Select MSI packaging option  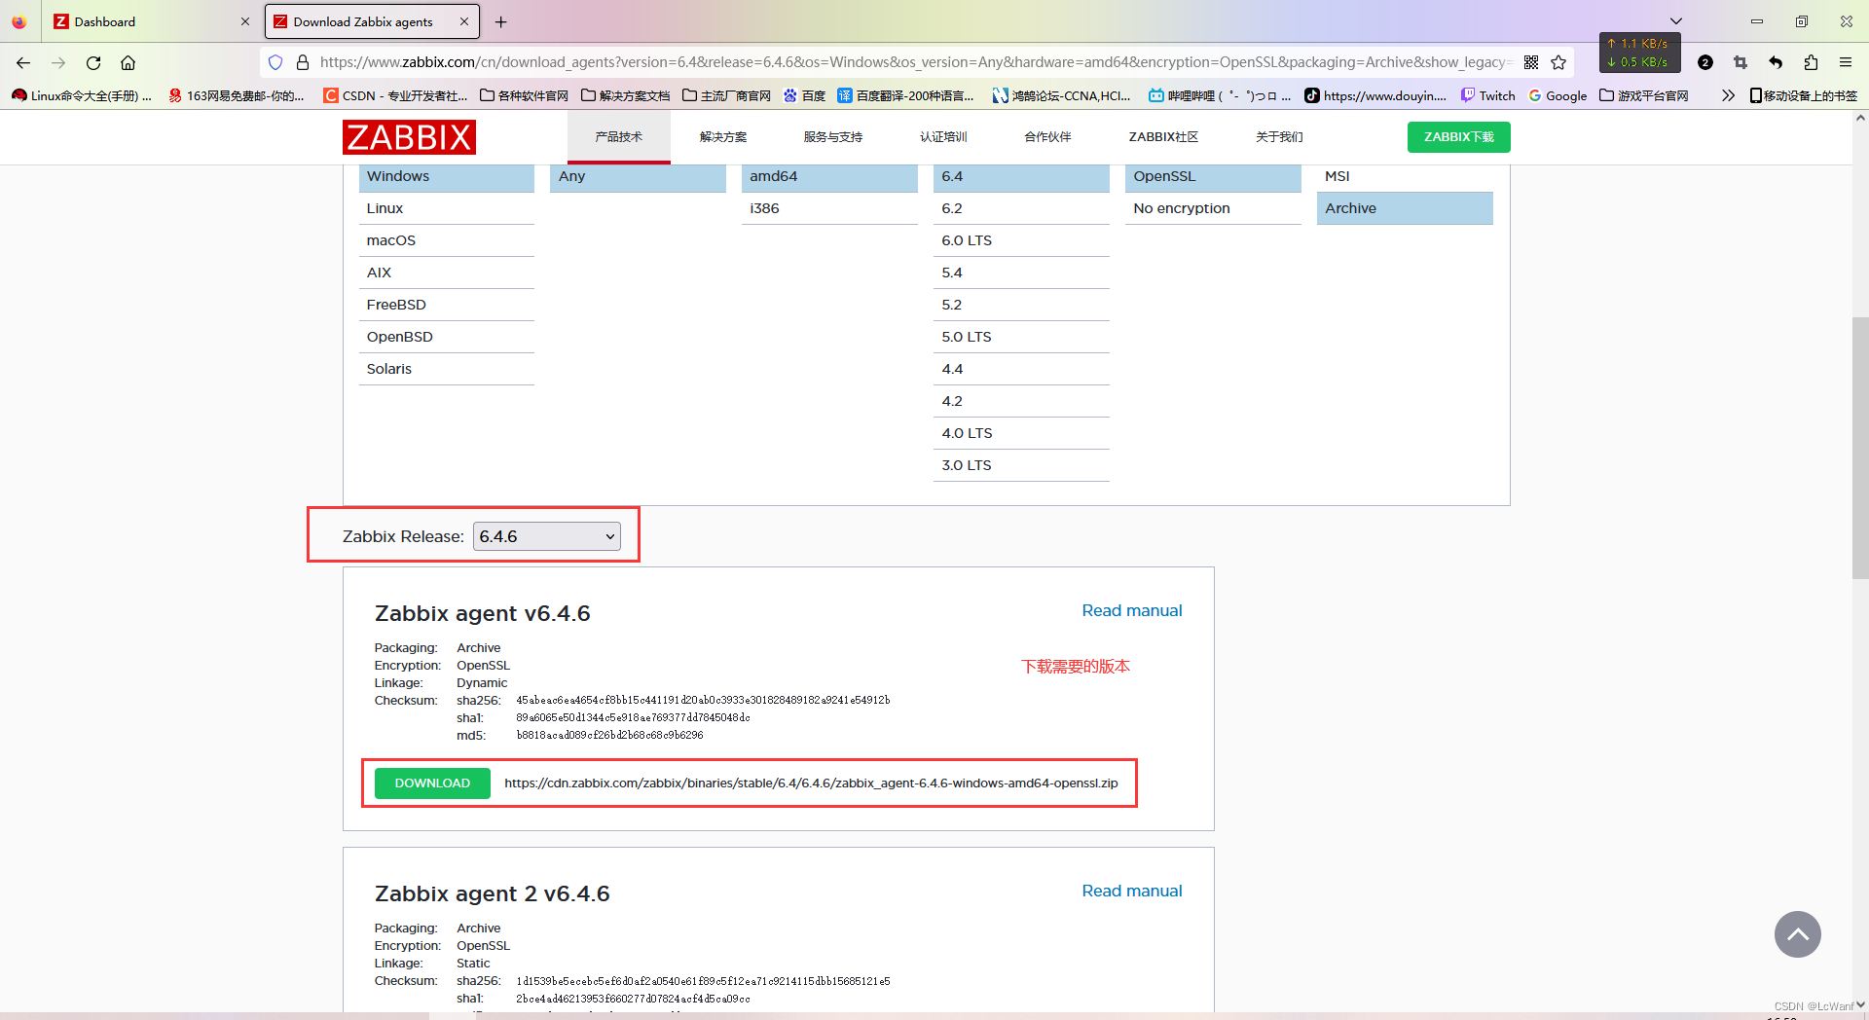pos(1405,177)
